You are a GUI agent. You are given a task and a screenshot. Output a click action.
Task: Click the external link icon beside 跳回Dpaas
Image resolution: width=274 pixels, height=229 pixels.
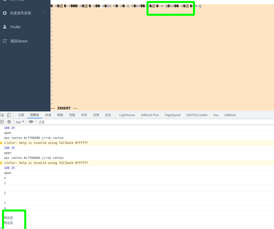4,41
